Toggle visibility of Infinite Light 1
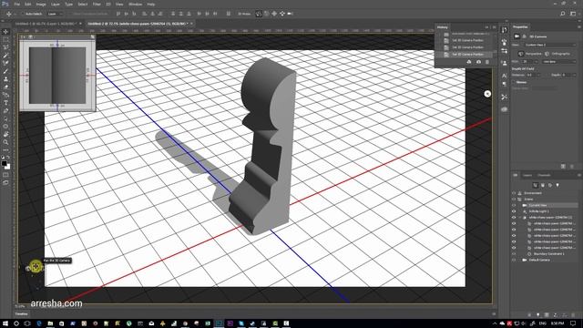583x328 pixels. pos(514,211)
